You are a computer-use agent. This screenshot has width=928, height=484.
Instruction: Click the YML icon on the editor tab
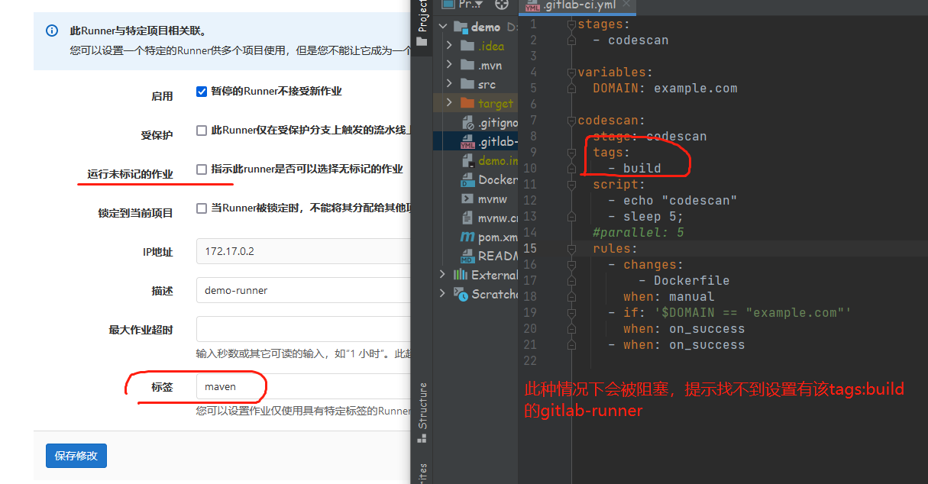531,5
